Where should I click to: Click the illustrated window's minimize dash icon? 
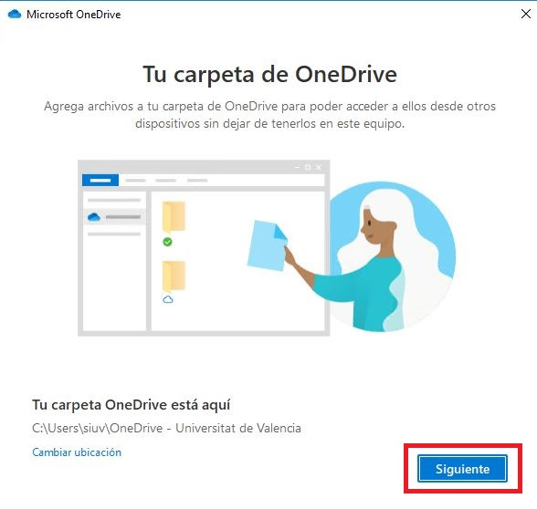click(297, 167)
